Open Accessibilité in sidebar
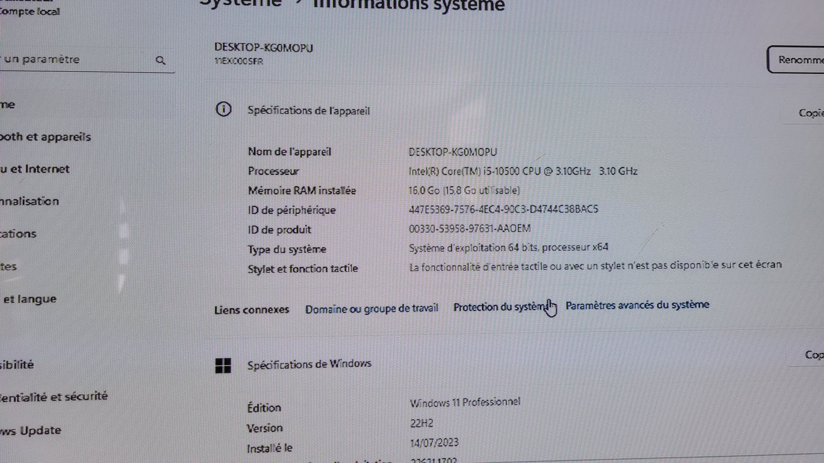Viewport: 824px width, 463px height. coord(17,365)
